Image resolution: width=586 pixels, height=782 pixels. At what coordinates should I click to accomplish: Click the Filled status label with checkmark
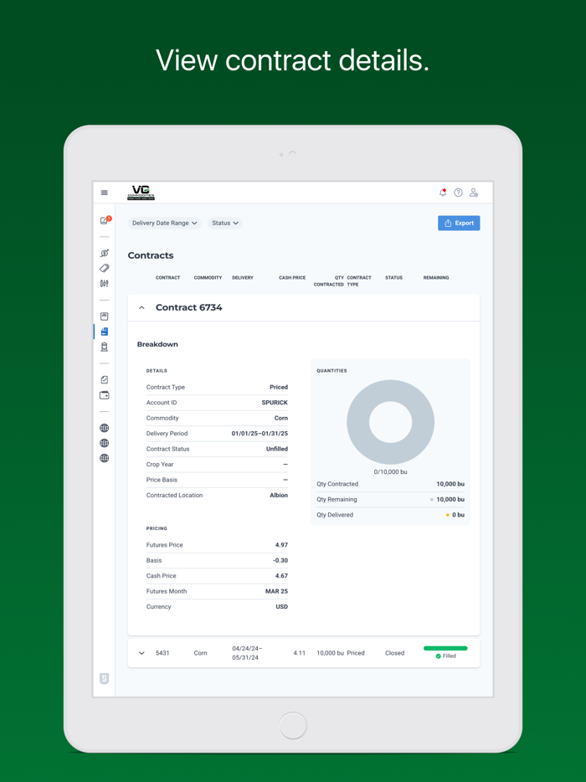click(446, 656)
